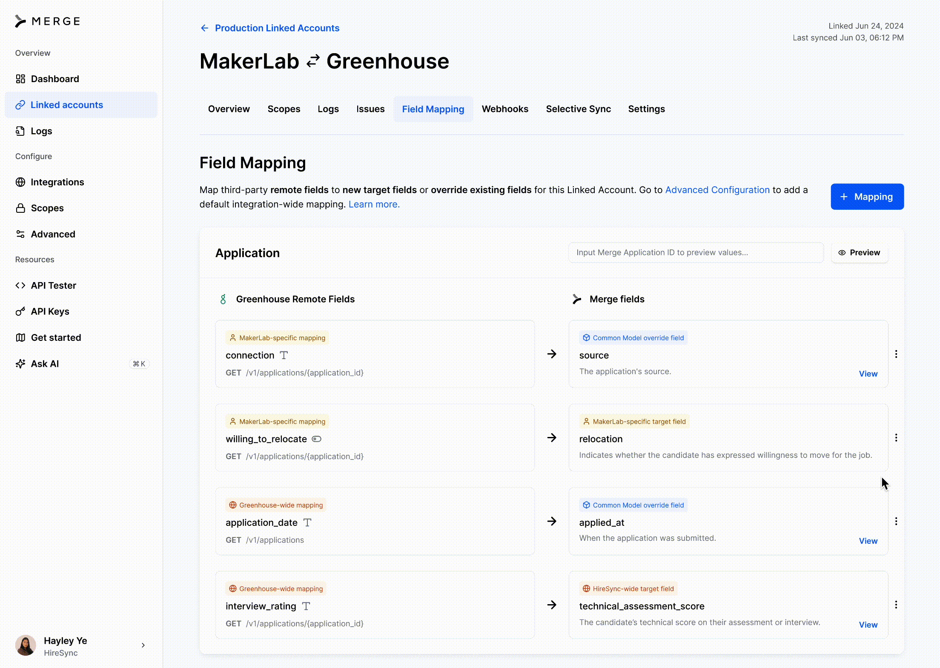Click the Merge icon by Merge fields
The image size is (940, 668).
(577, 299)
